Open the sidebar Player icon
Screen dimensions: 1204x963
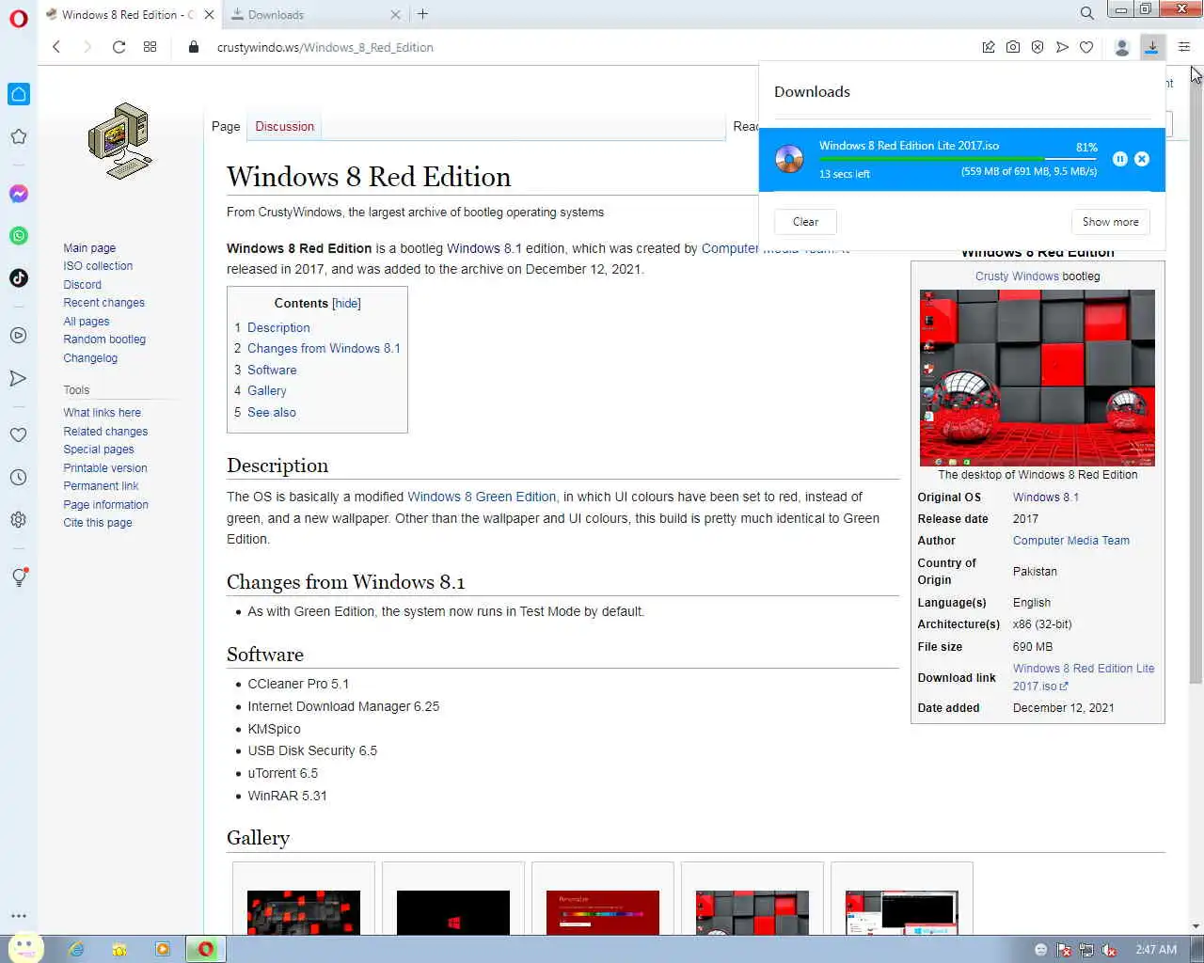pyautogui.click(x=19, y=336)
